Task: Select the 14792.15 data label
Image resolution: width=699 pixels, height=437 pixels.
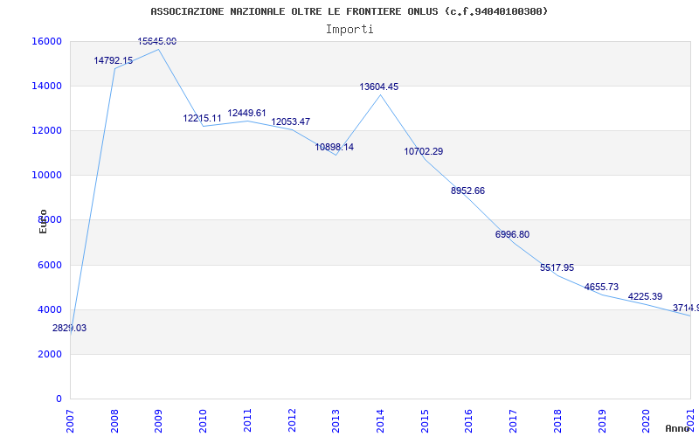Action: [114, 60]
